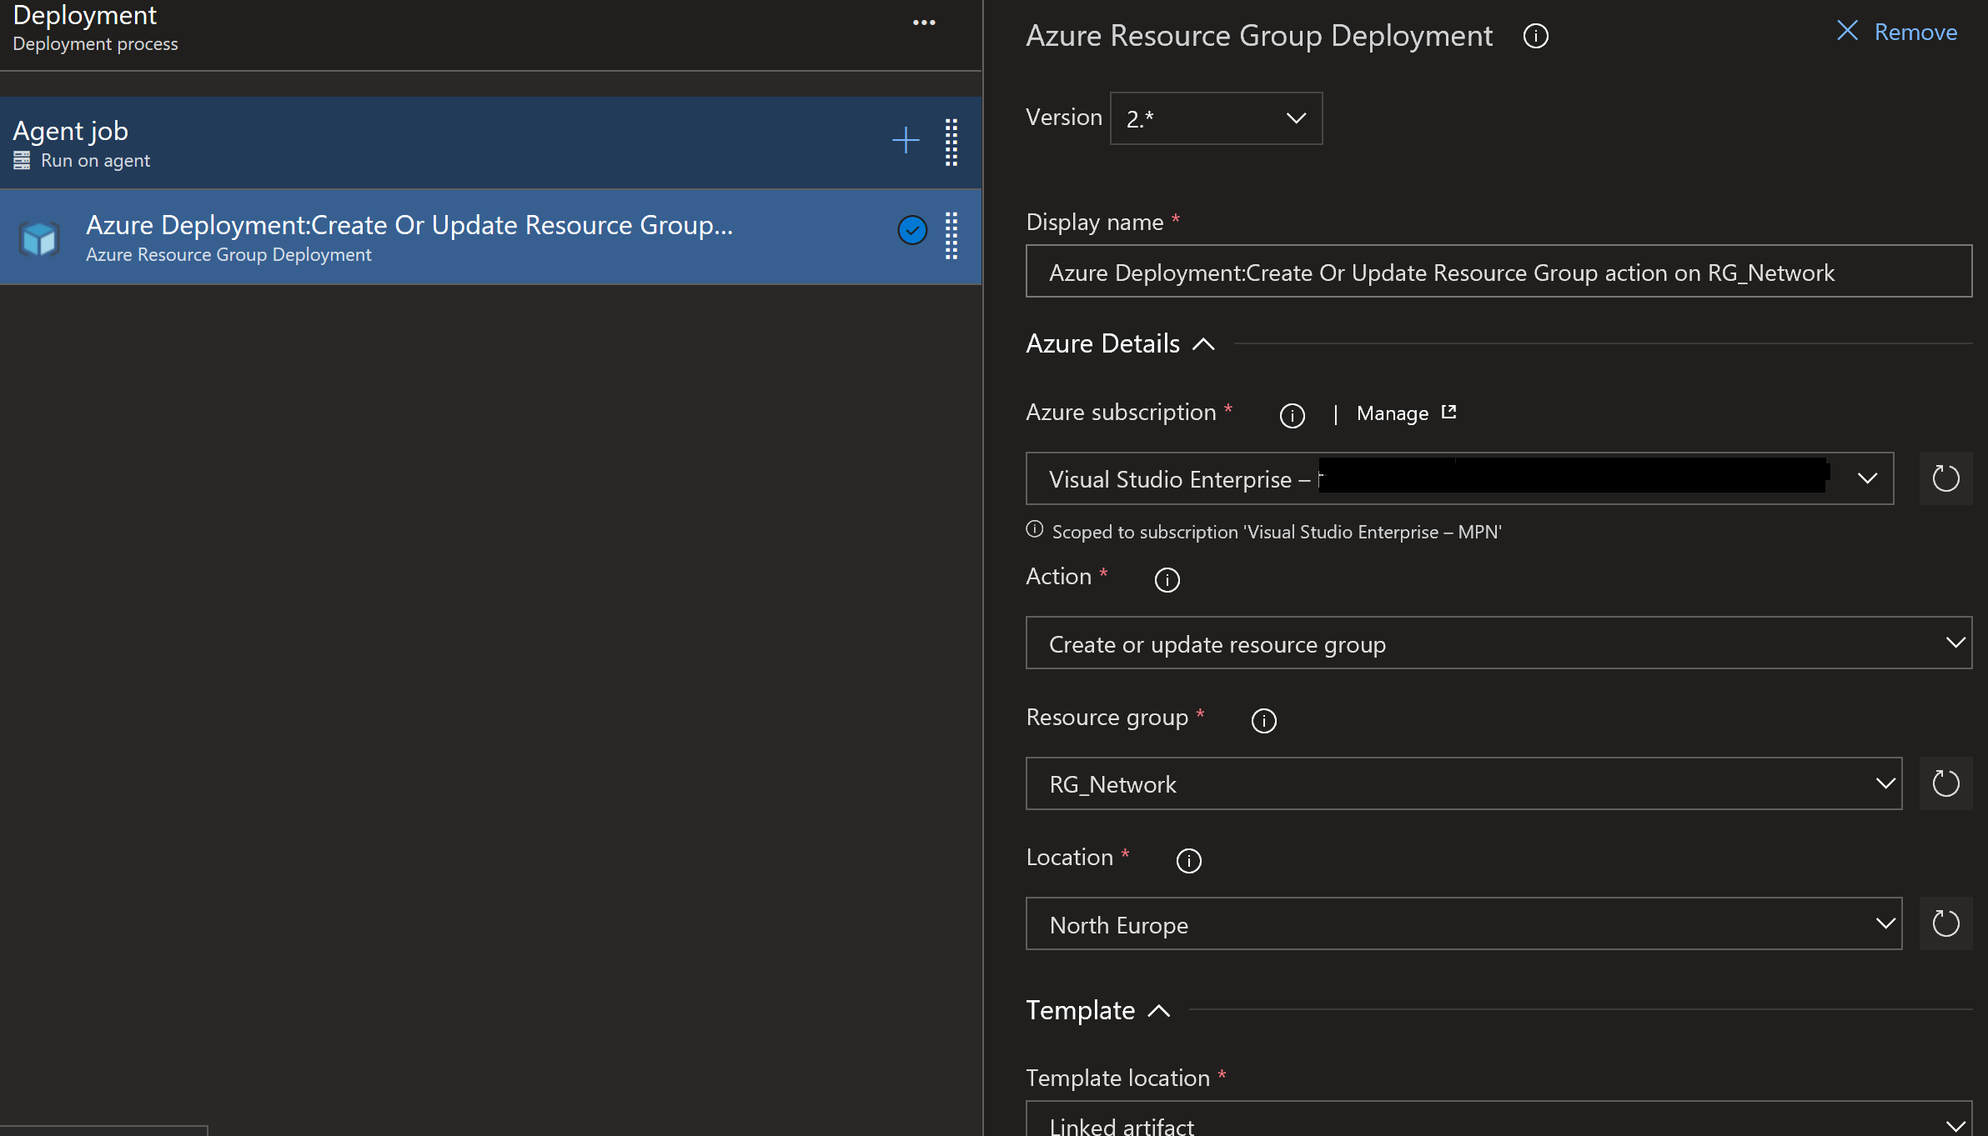The width and height of the screenshot is (1988, 1136).
Task: Open the Location North Europe dropdown
Action: (1463, 923)
